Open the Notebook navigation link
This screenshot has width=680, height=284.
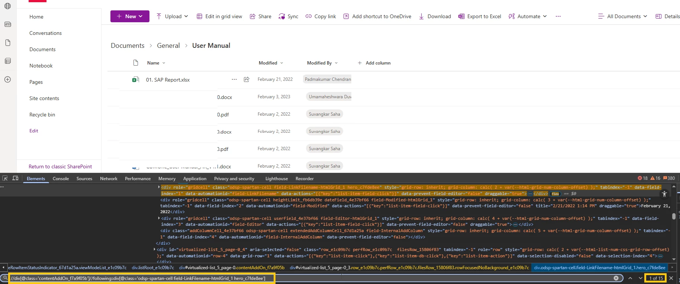pos(41,66)
